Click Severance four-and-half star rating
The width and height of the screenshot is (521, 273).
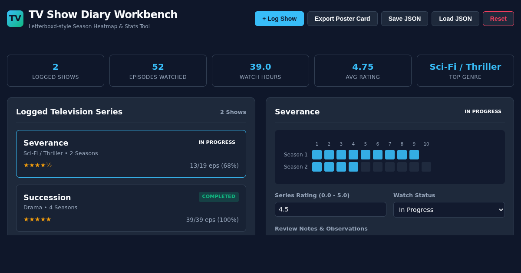[x=38, y=165]
